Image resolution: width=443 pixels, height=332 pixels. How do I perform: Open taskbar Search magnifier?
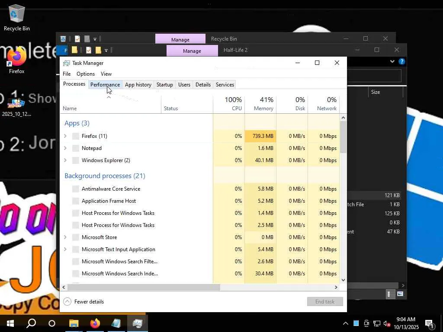coord(31,323)
